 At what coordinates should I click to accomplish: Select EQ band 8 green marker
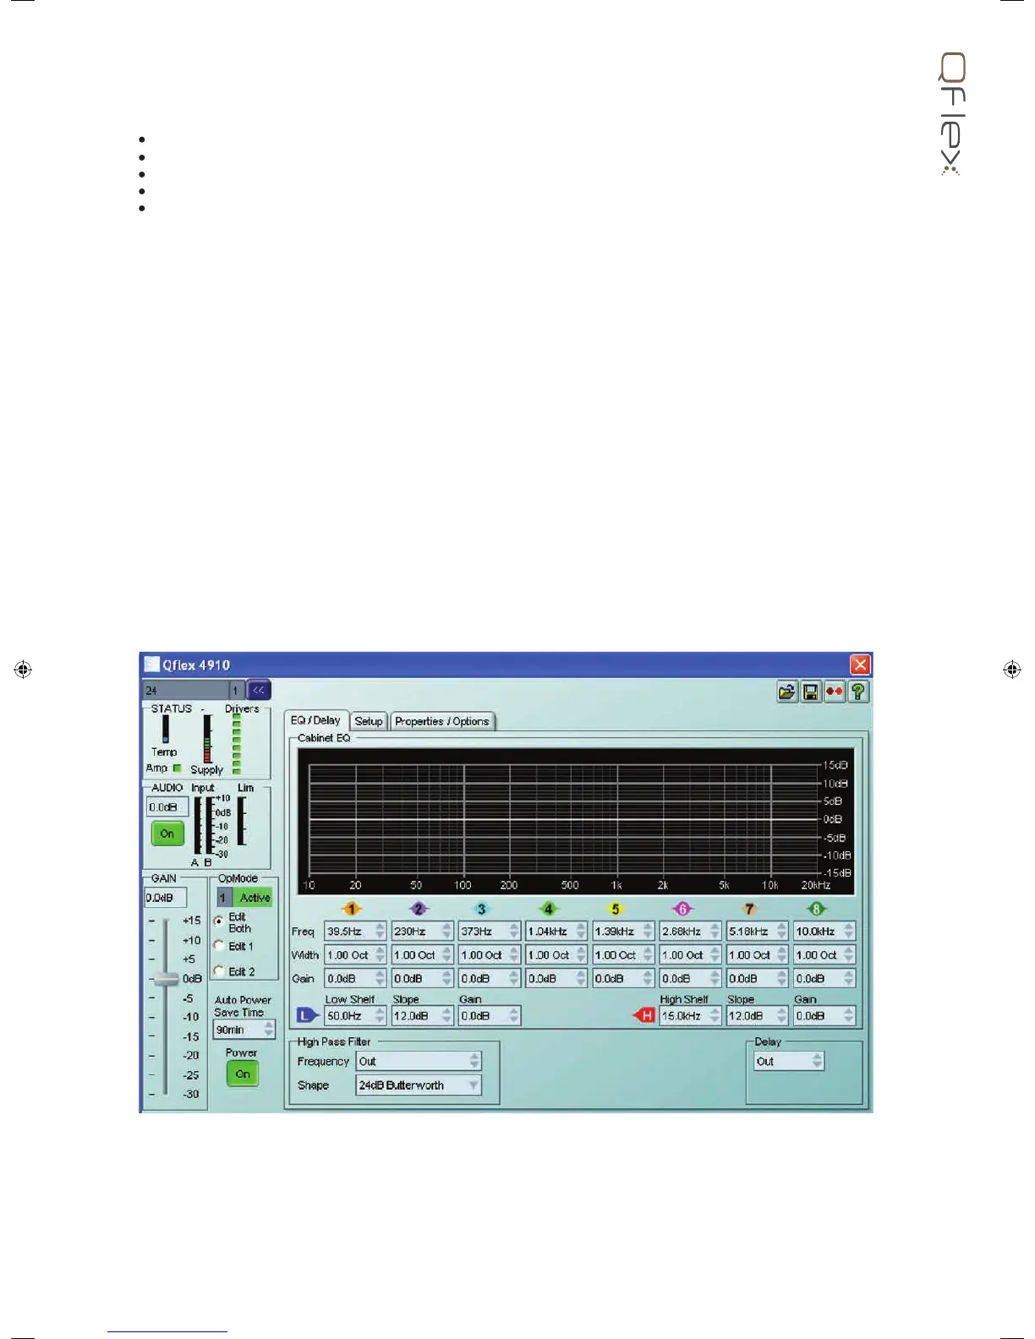pyautogui.click(x=817, y=909)
